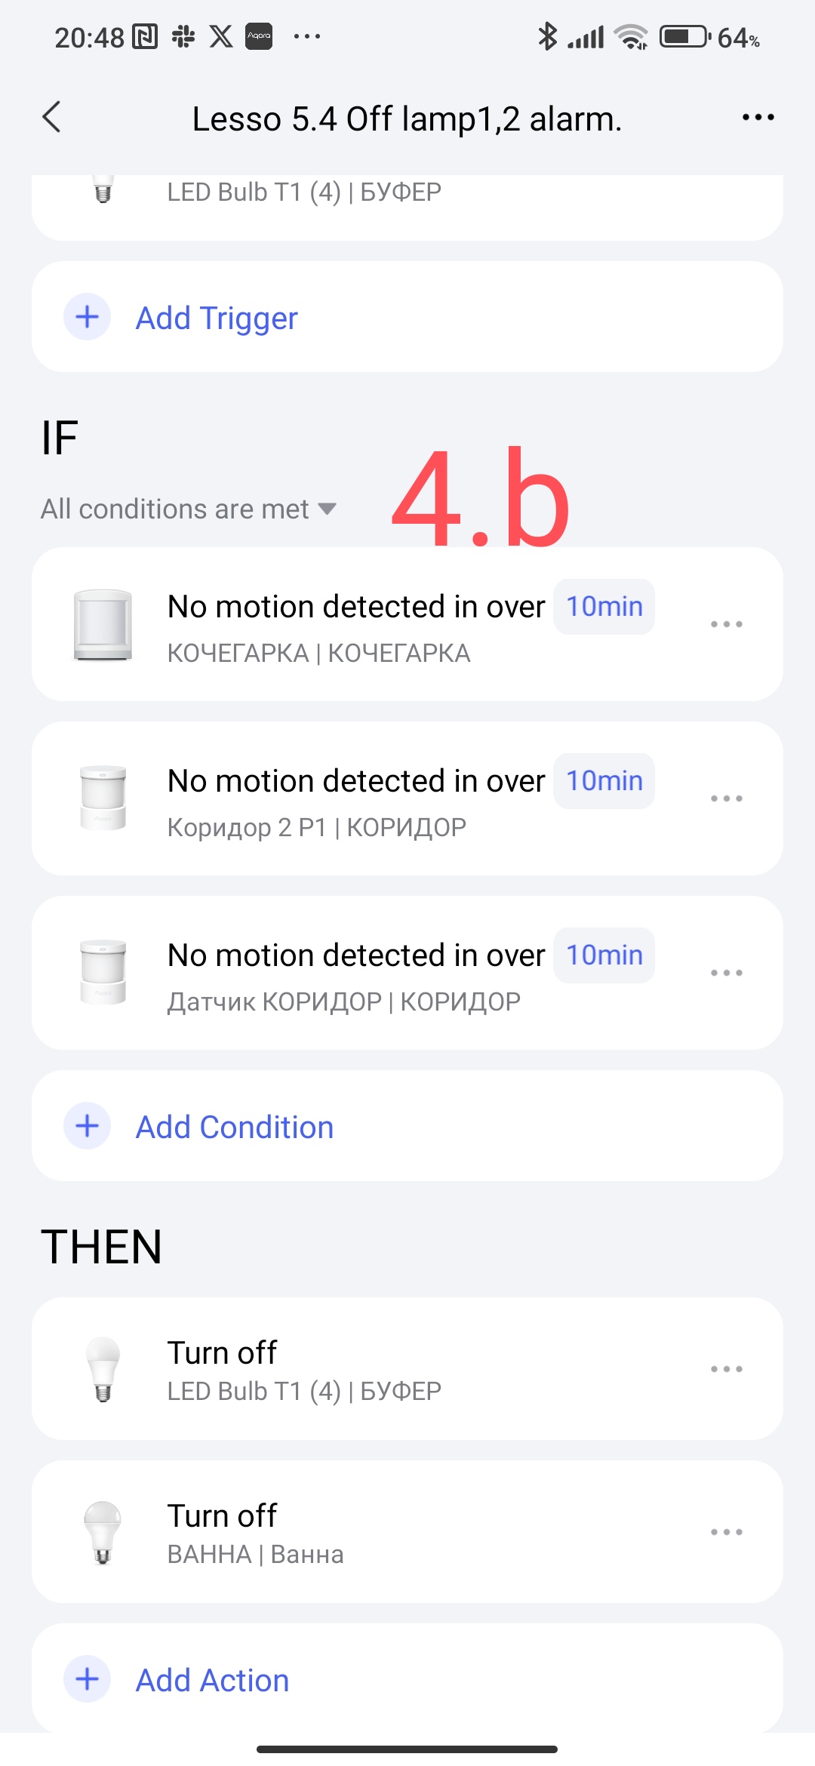Select the КОЧЕГАРКА motion sensor thumbnail

[x=103, y=625]
